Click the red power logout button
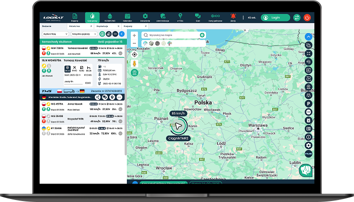The width and height of the screenshot is (354, 202). click(307, 17)
